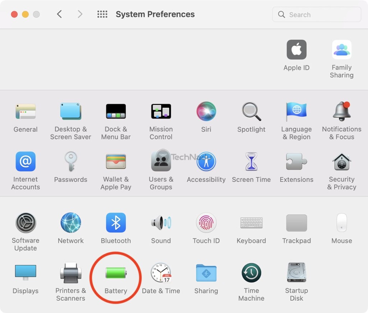
Task: Click the Search field
Action: [317, 14]
